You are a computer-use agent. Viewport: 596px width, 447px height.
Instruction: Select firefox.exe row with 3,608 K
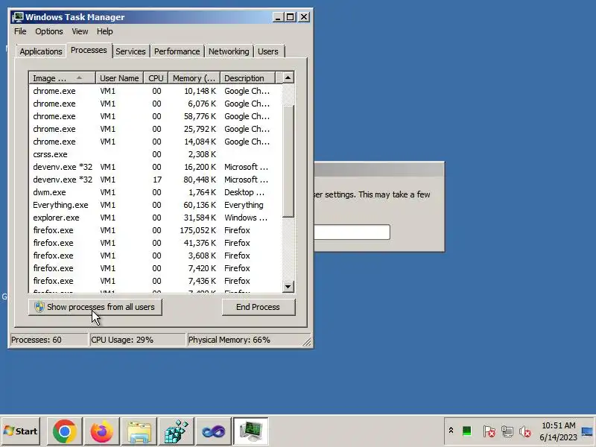tap(156, 256)
